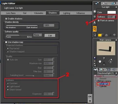Click the Shadow density slider track
Viewport: 118px width, 104px height.
pos(22,26)
